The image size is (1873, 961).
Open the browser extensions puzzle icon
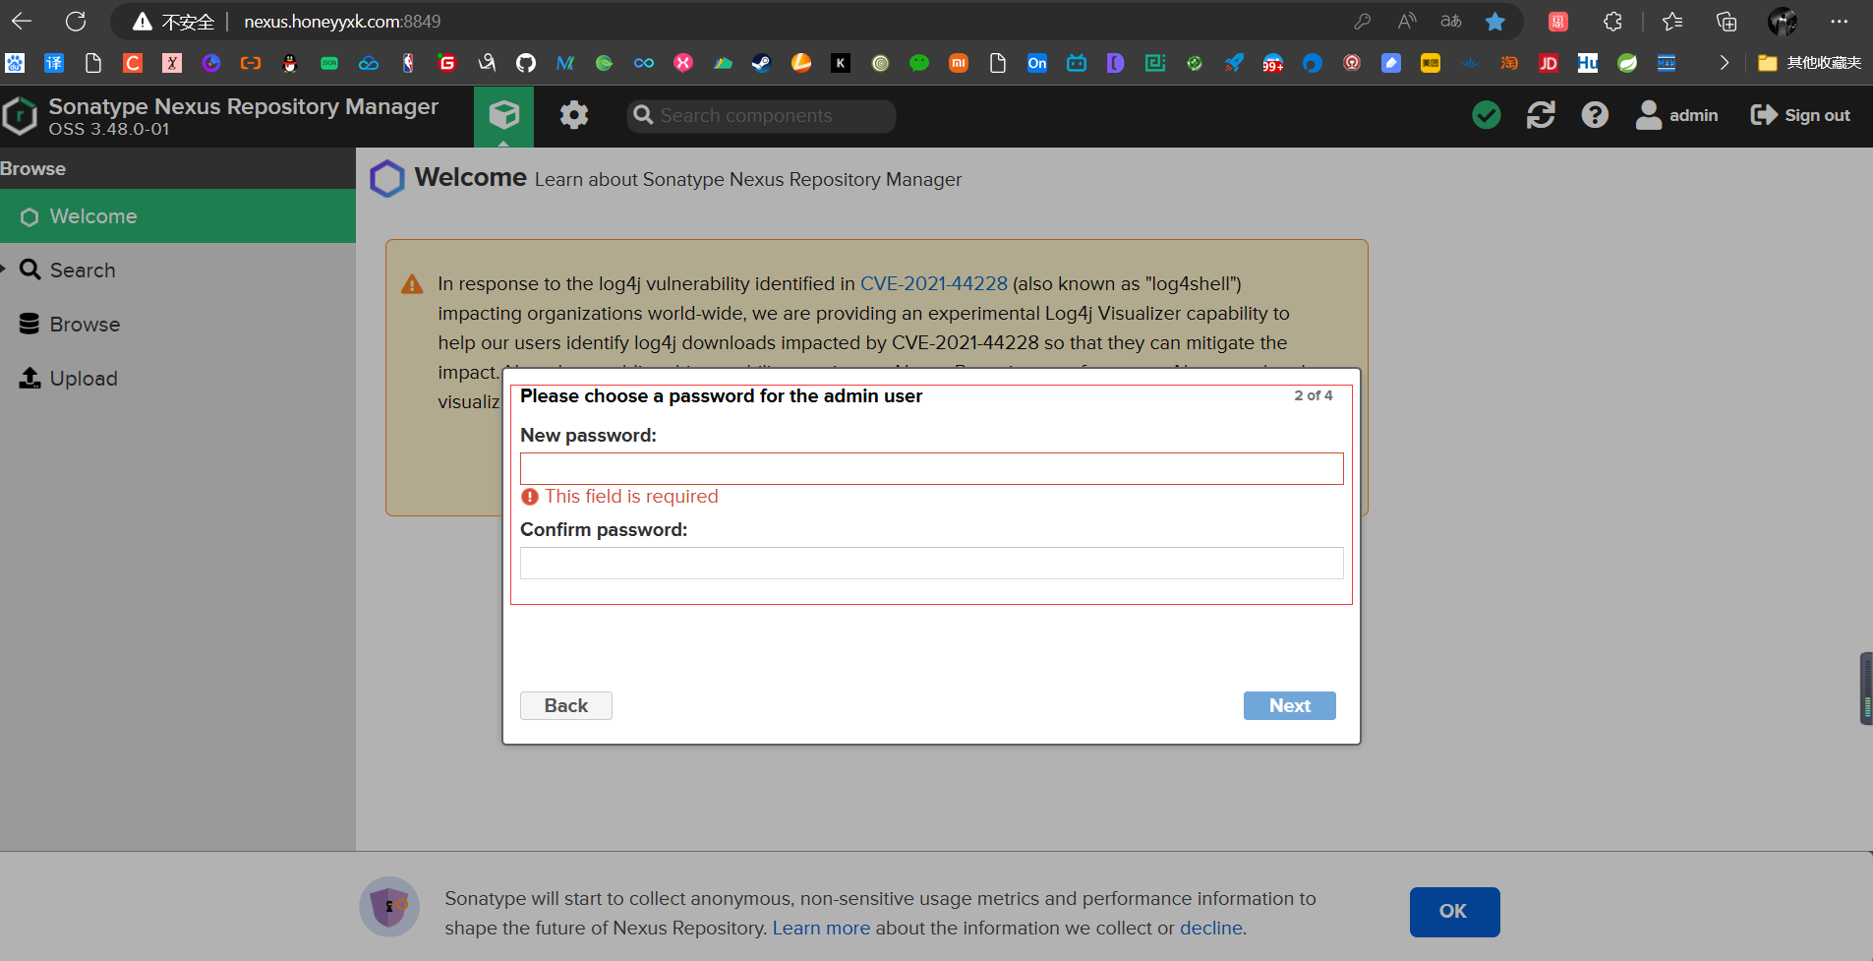[1612, 22]
